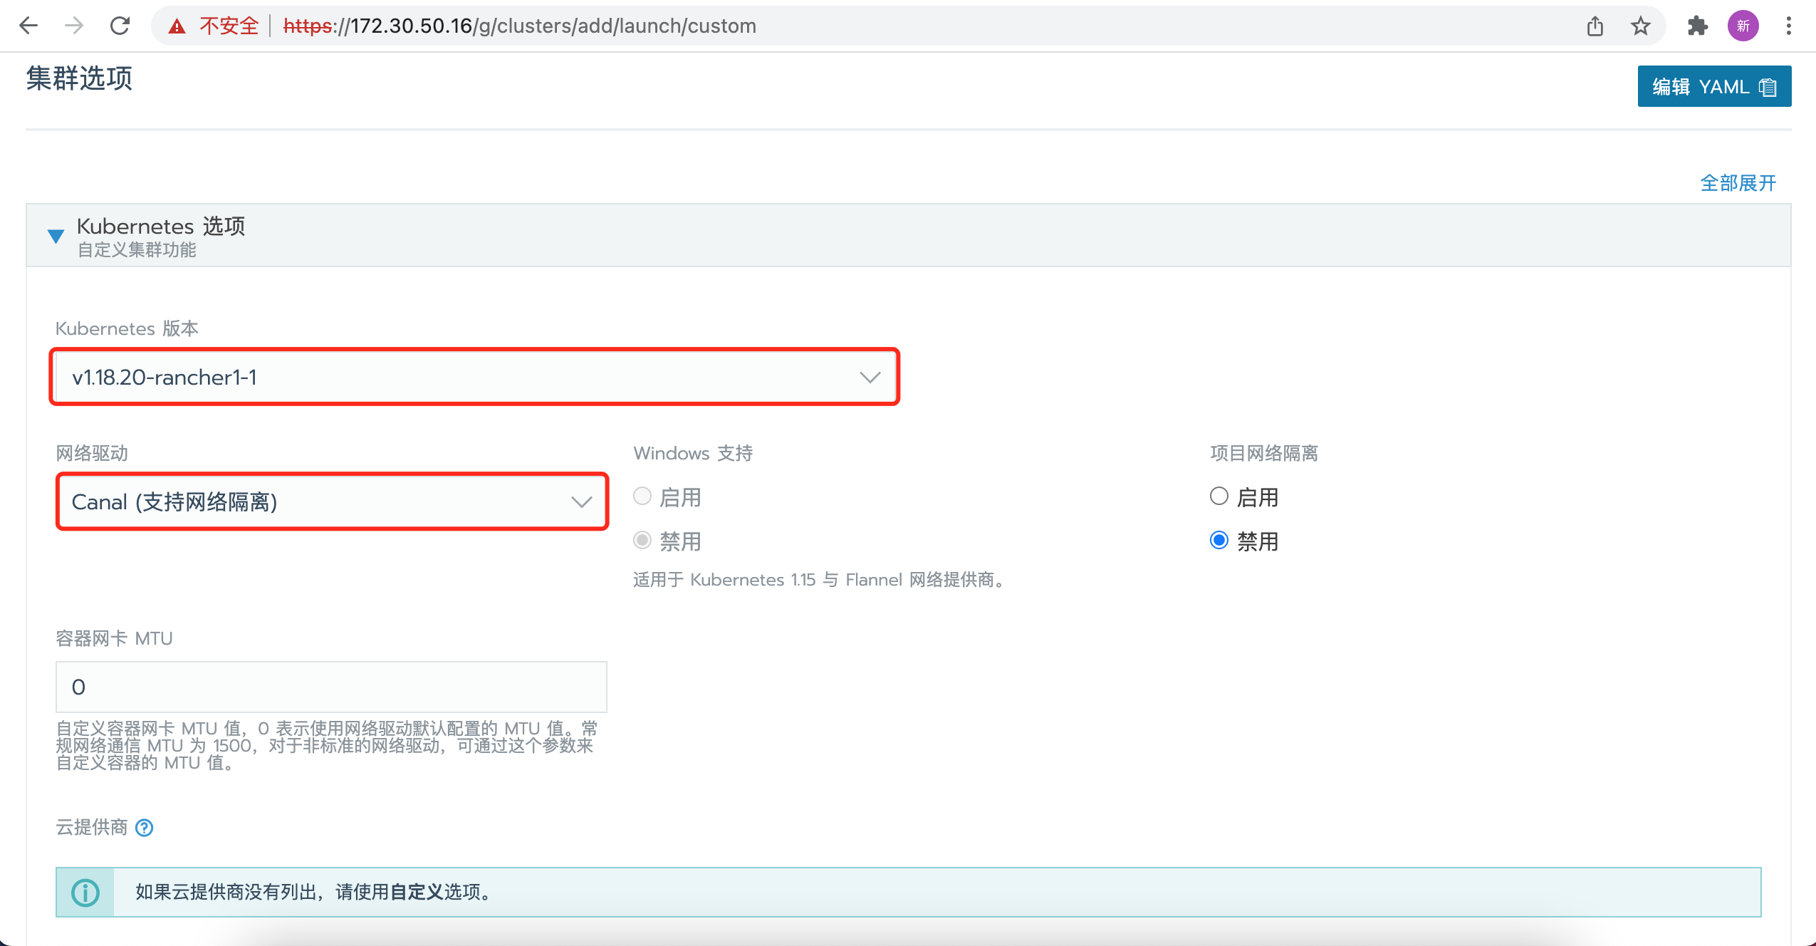The width and height of the screenshot is (1816, 946).
Task: Click the cloud provider help question-mark icon
Action: (145, 828)
